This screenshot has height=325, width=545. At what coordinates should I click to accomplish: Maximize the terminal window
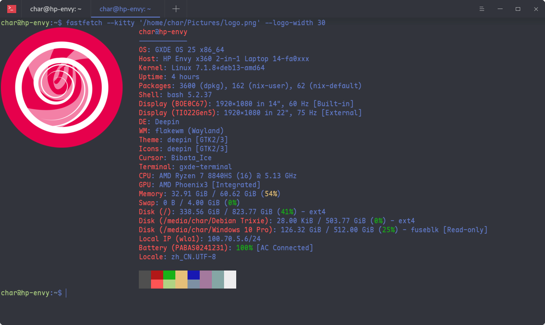[x=518, y=9]
